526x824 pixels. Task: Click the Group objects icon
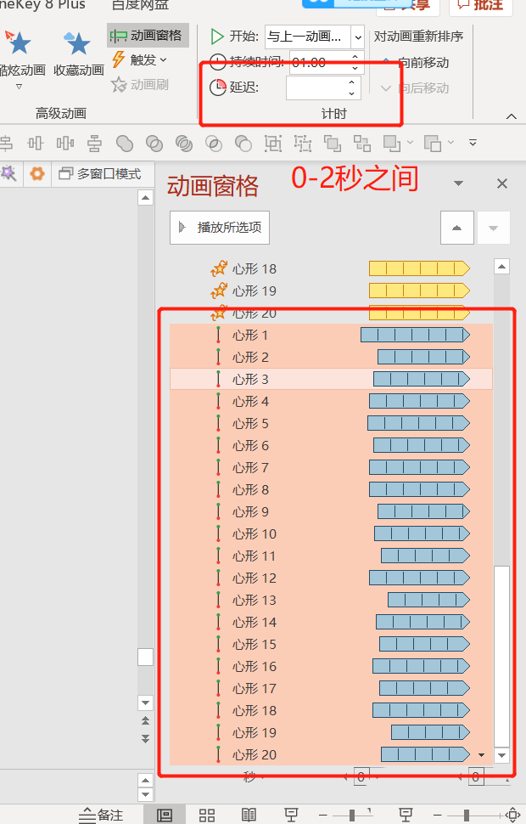tap(273, 143)
